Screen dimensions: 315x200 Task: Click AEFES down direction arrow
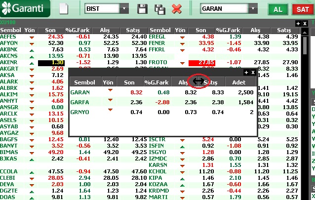tap(32, 38)
